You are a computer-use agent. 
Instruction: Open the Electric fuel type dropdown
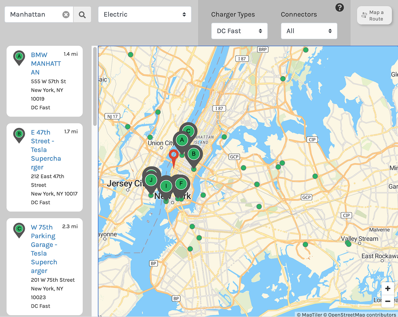tap(145, 14)
